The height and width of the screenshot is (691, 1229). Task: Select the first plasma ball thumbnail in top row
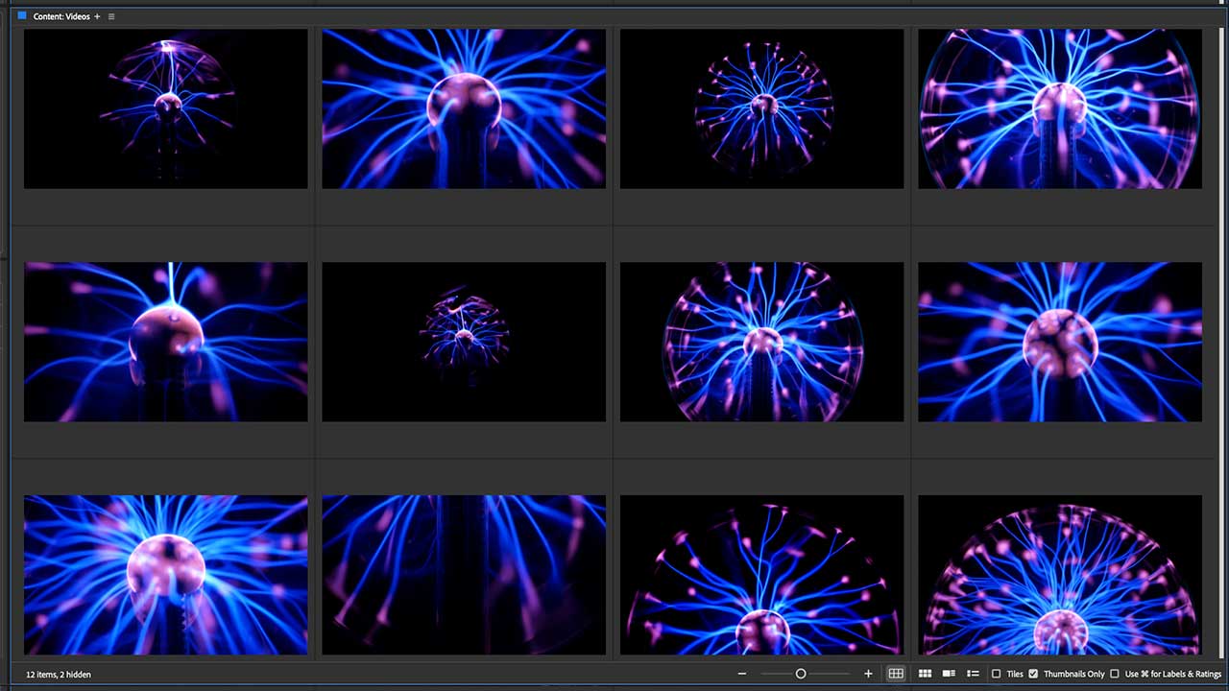[x=165, y=108]
